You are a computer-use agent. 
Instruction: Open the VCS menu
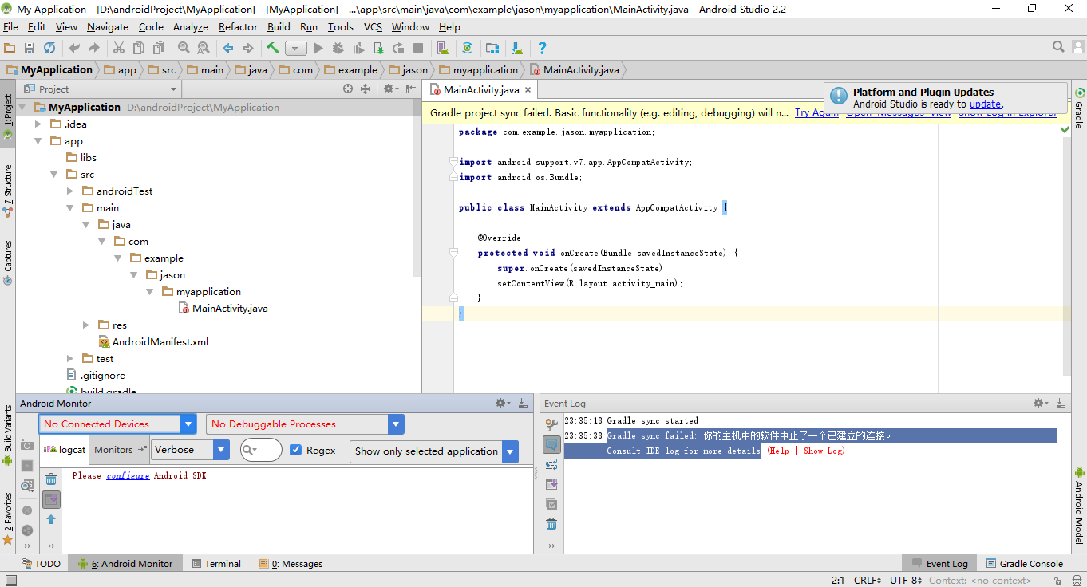point(373,26)
